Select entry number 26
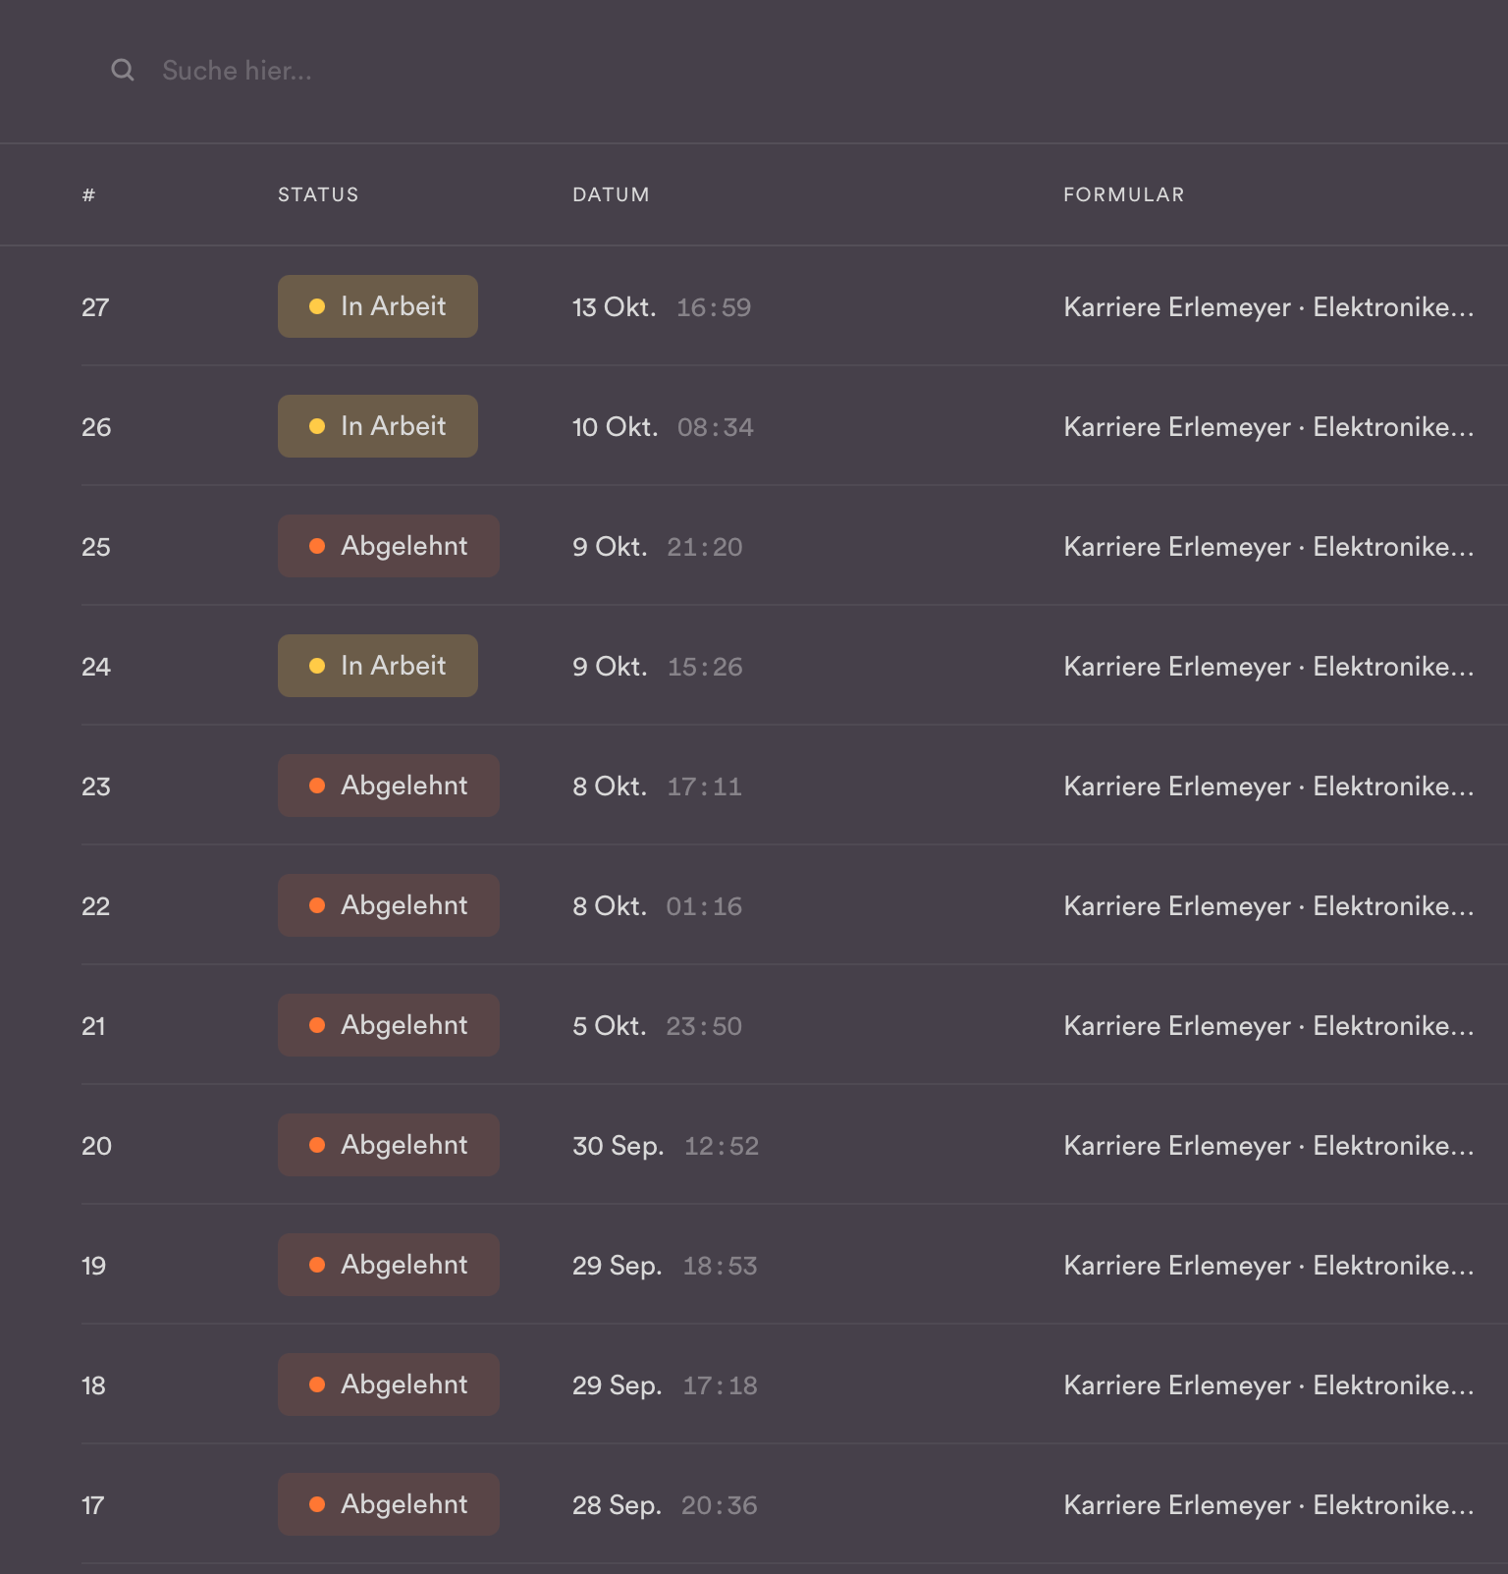Screen dimensions: 1508x1574 coord(96,427)
